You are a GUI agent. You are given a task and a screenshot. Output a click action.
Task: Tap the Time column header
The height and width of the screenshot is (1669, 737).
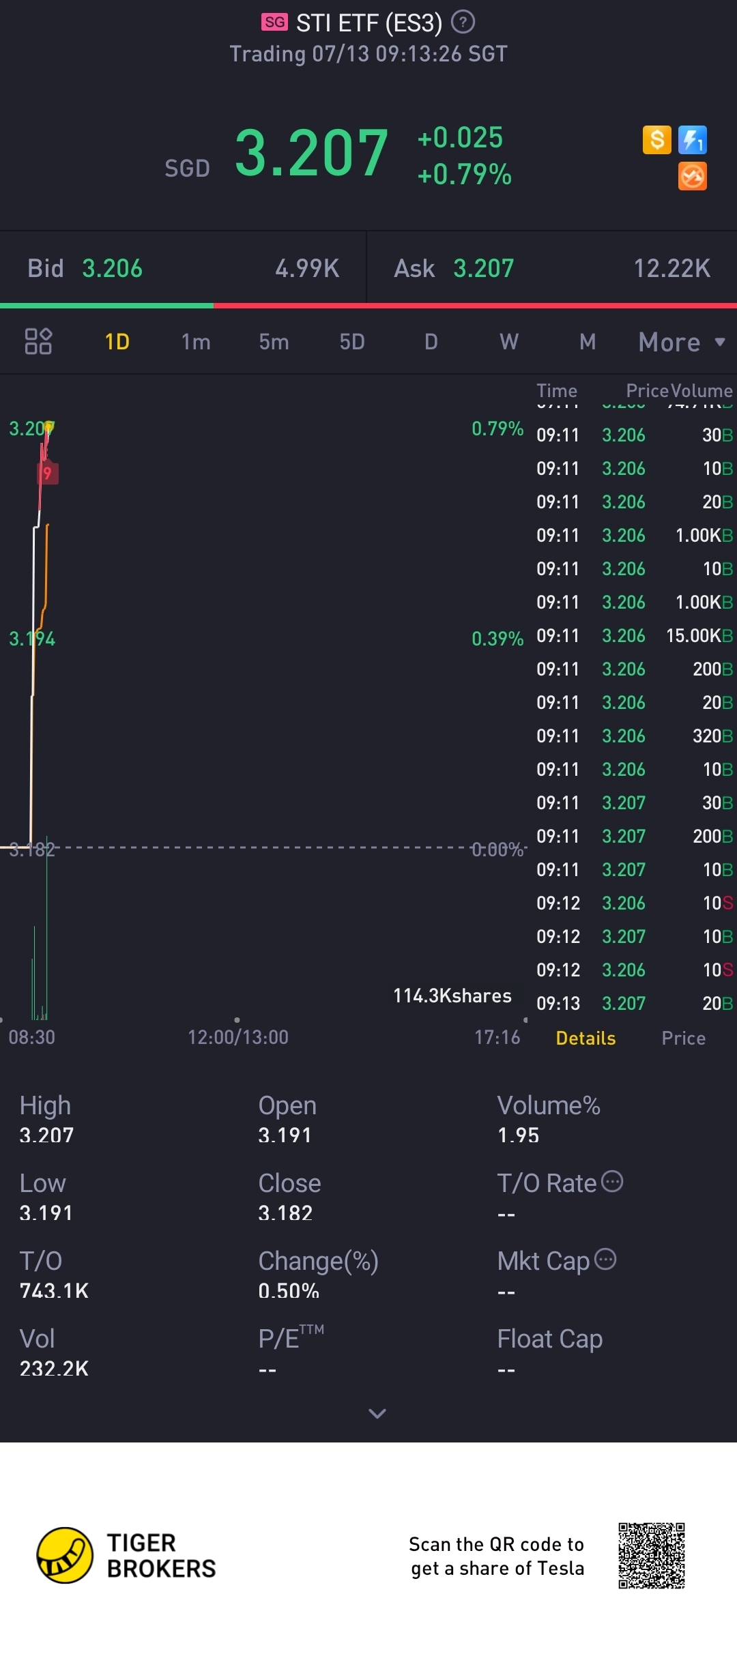(x=557, y=391)
